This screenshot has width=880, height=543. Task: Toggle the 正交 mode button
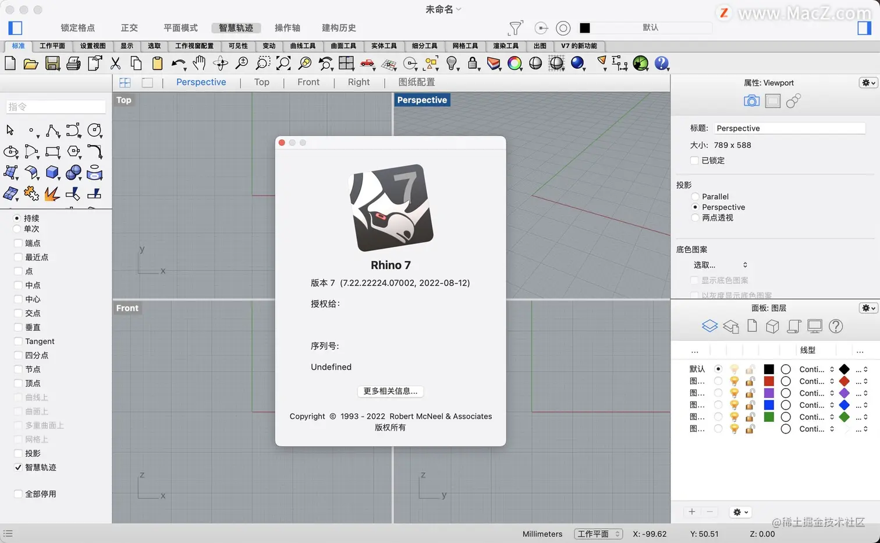coord(129,28)
